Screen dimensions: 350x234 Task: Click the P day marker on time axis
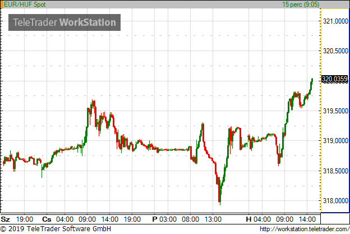(x=155, y=219)
